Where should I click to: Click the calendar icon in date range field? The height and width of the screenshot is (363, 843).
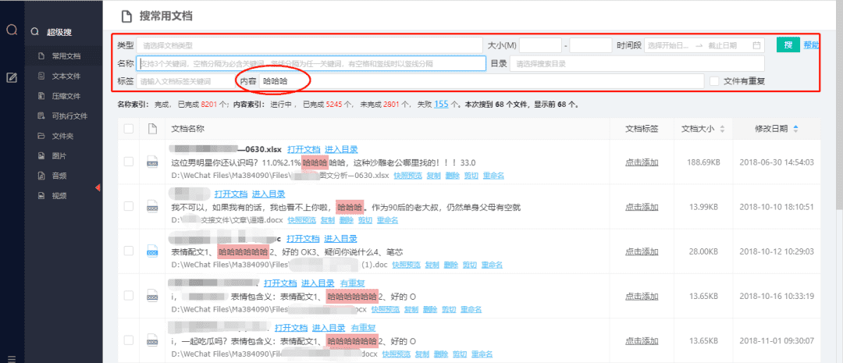pos(756,46)
